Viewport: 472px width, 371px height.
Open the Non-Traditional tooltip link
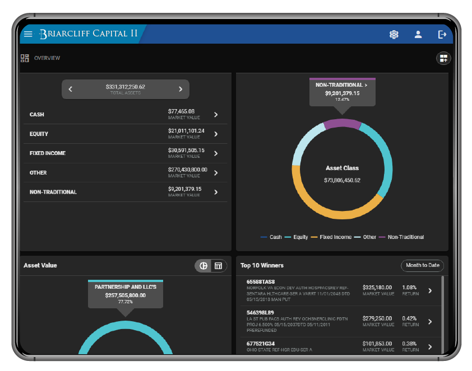pos(341,85)
